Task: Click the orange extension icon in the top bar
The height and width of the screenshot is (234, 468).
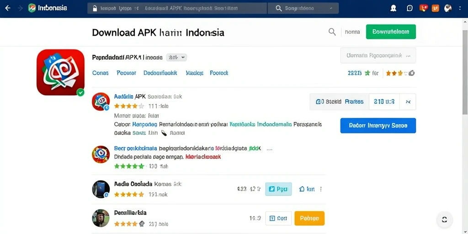Action: 435,8
